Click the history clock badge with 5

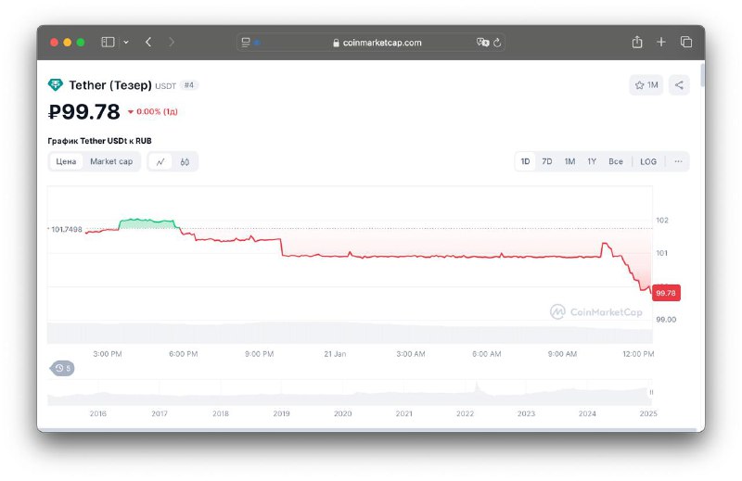pos(62,368)
